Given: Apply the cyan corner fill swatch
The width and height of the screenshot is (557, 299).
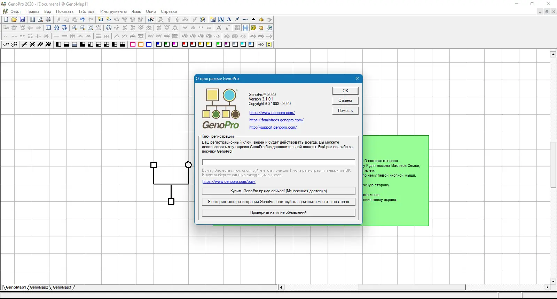Looking at the screenshot, I should pos(243,45).
